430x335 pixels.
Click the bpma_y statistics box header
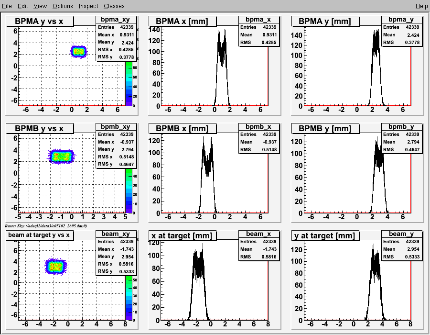click(x=401, y=20)
